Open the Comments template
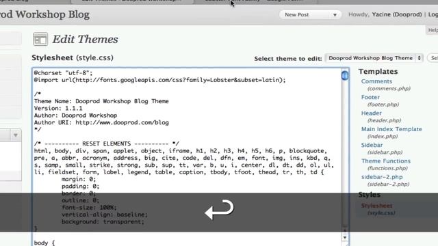The height and width of the screenshot is (246, 438). (x=376, y=81)
